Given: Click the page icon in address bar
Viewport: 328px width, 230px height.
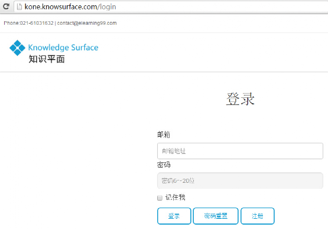Looking at the screenshot, I should (20, 7).
